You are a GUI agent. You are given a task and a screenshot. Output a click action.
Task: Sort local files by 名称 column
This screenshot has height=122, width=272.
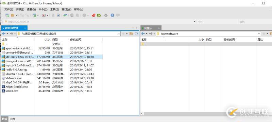click(5, 40)
